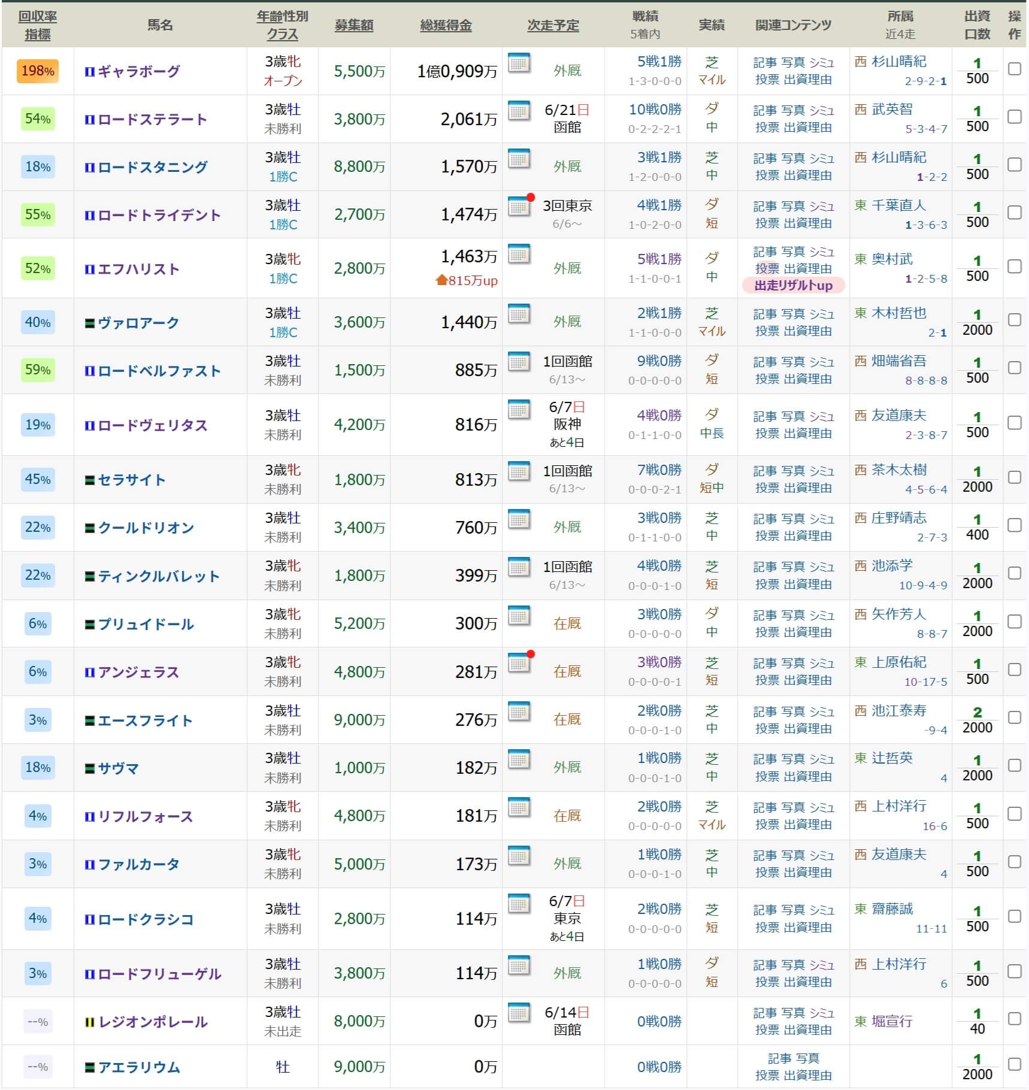The image size is (1029, 1090).
Task: Select checkbox for アエラリウム
Action: pos(1014,1065)
